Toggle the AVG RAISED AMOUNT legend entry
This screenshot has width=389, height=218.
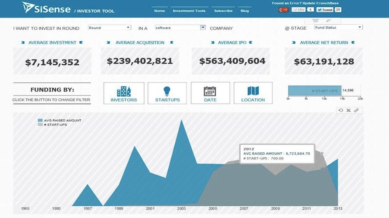click(x=59, y=120)
